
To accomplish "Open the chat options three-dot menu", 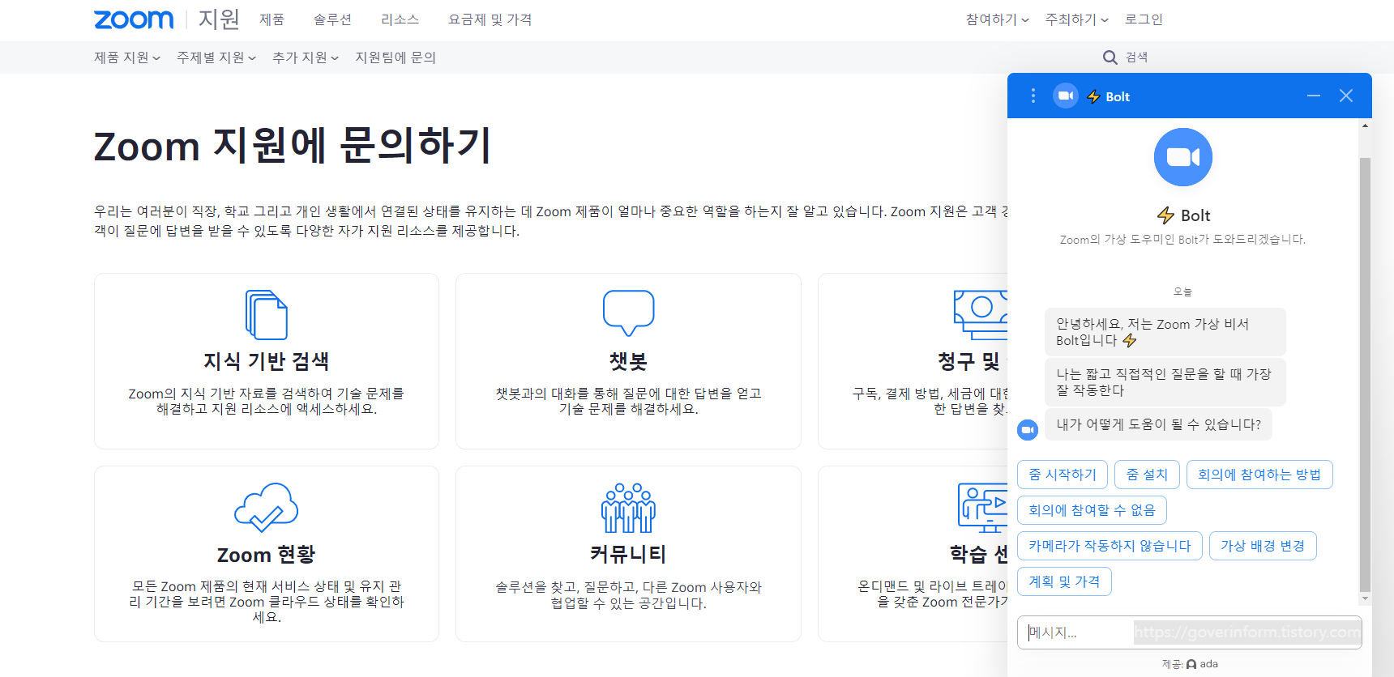I will click(x=1033, y=96).
